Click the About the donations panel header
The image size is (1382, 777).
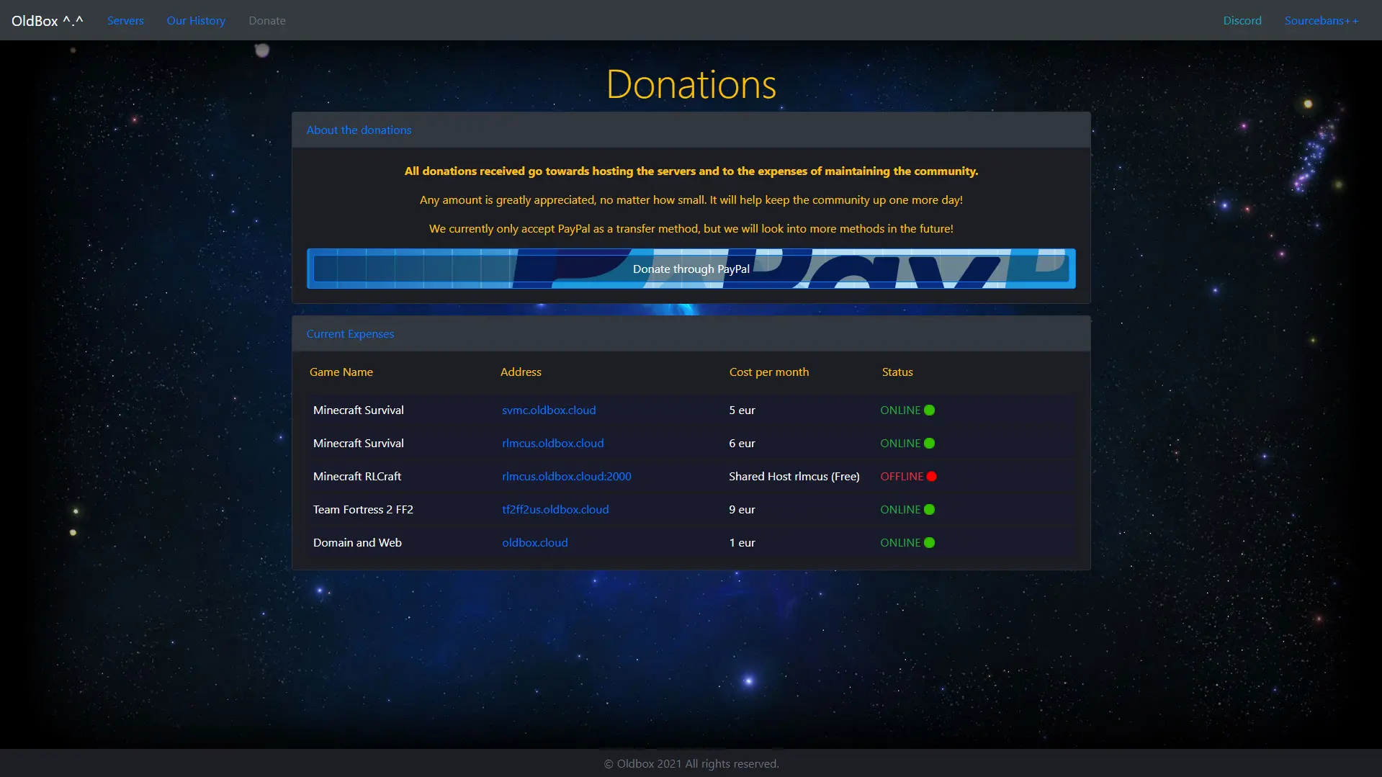point(359,130)
